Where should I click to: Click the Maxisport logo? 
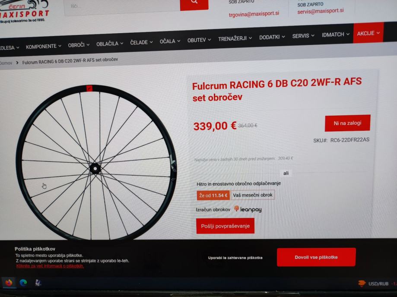(24, 11)
